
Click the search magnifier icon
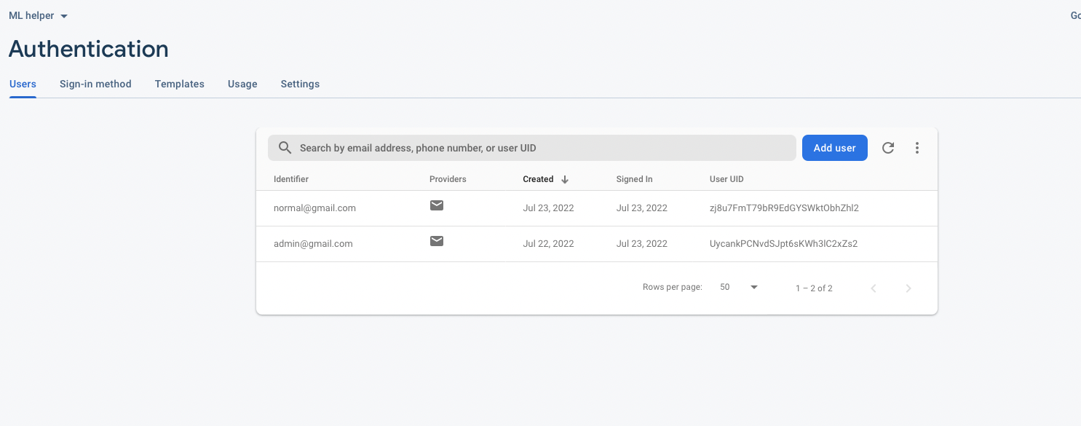tap(285, 148)
